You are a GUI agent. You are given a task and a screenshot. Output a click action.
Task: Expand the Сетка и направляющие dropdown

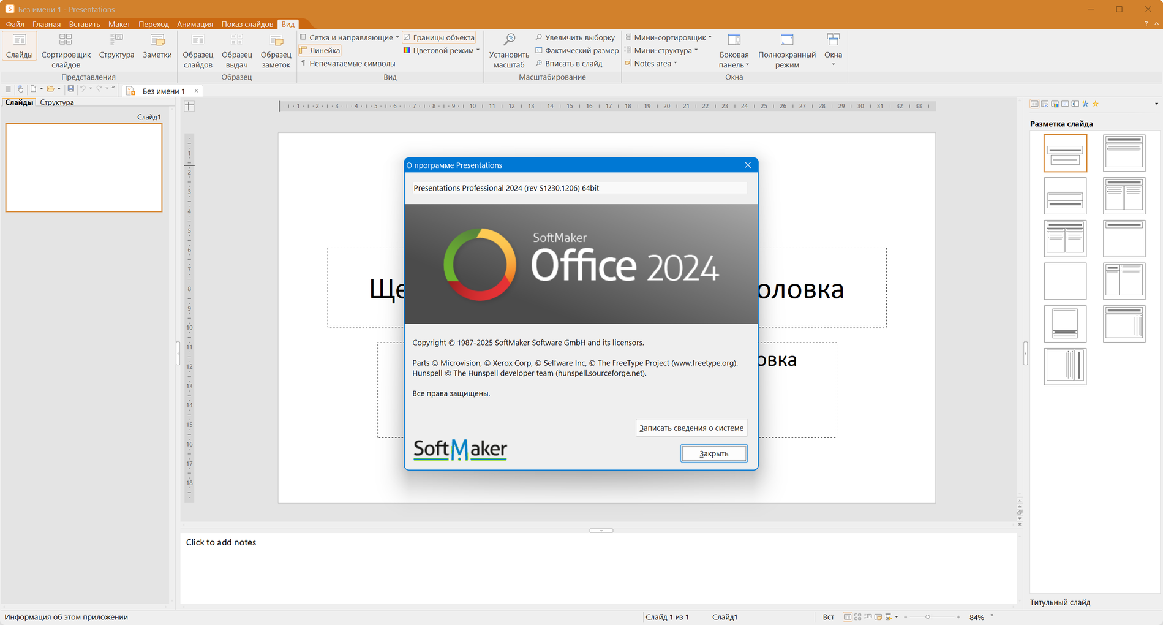point(397,37)
